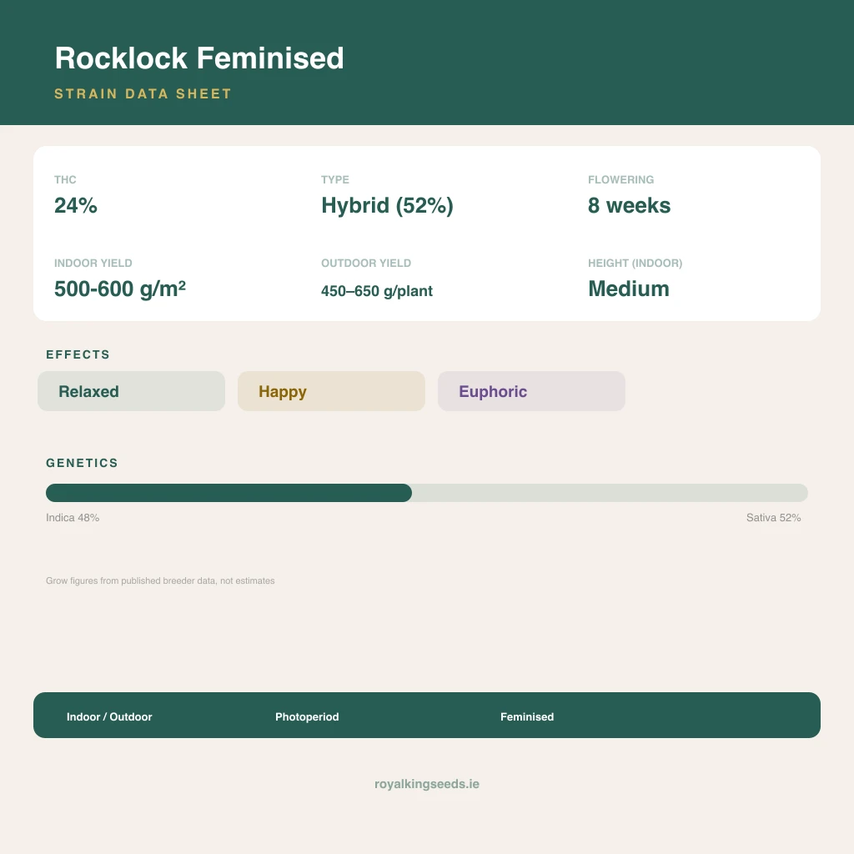Select the 8 weeks flowering value
Image resolution: width=854 pixels, height=854 pixels.
coord(629,205)
